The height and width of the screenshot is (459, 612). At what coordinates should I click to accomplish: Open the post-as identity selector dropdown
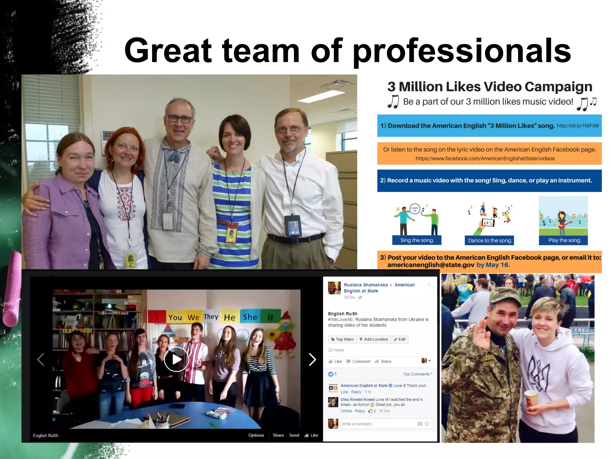point(426,361)
